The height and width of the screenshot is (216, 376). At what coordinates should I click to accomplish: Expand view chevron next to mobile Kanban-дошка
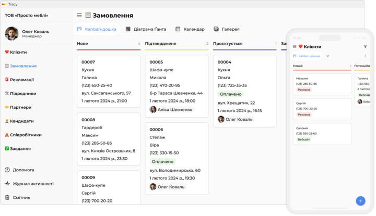[327, 56]
